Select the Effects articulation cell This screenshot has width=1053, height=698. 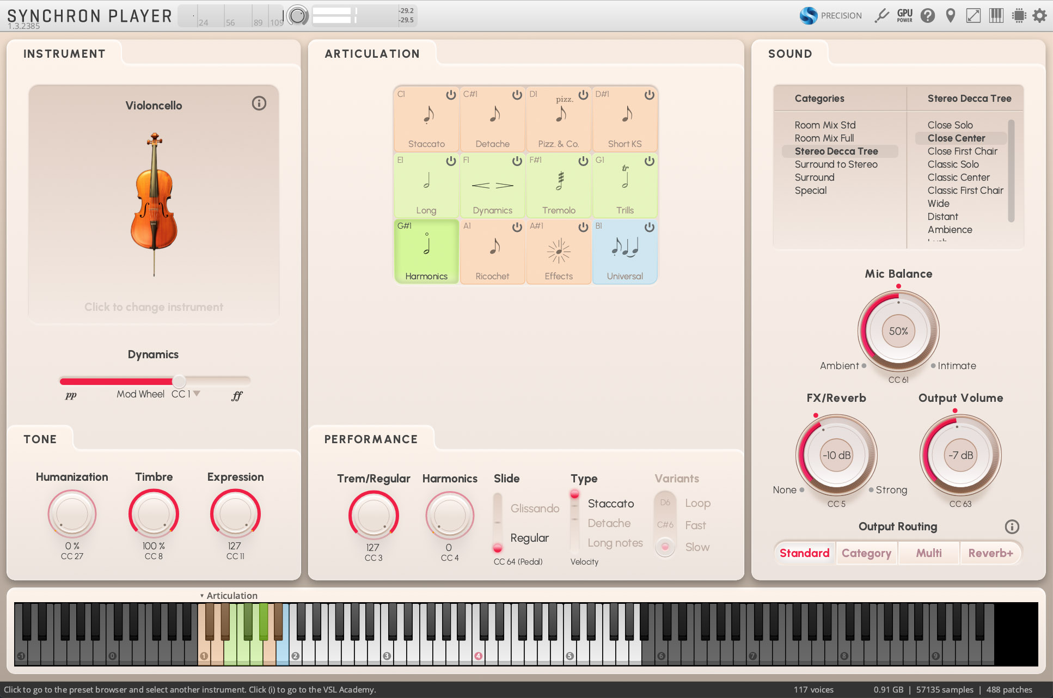[x=559, y=252]
